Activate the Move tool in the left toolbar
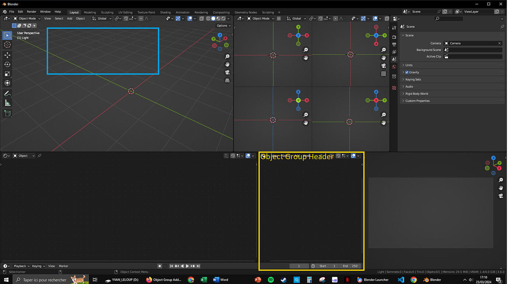This screenshot has width=509, height=284. tap(7, 55)
